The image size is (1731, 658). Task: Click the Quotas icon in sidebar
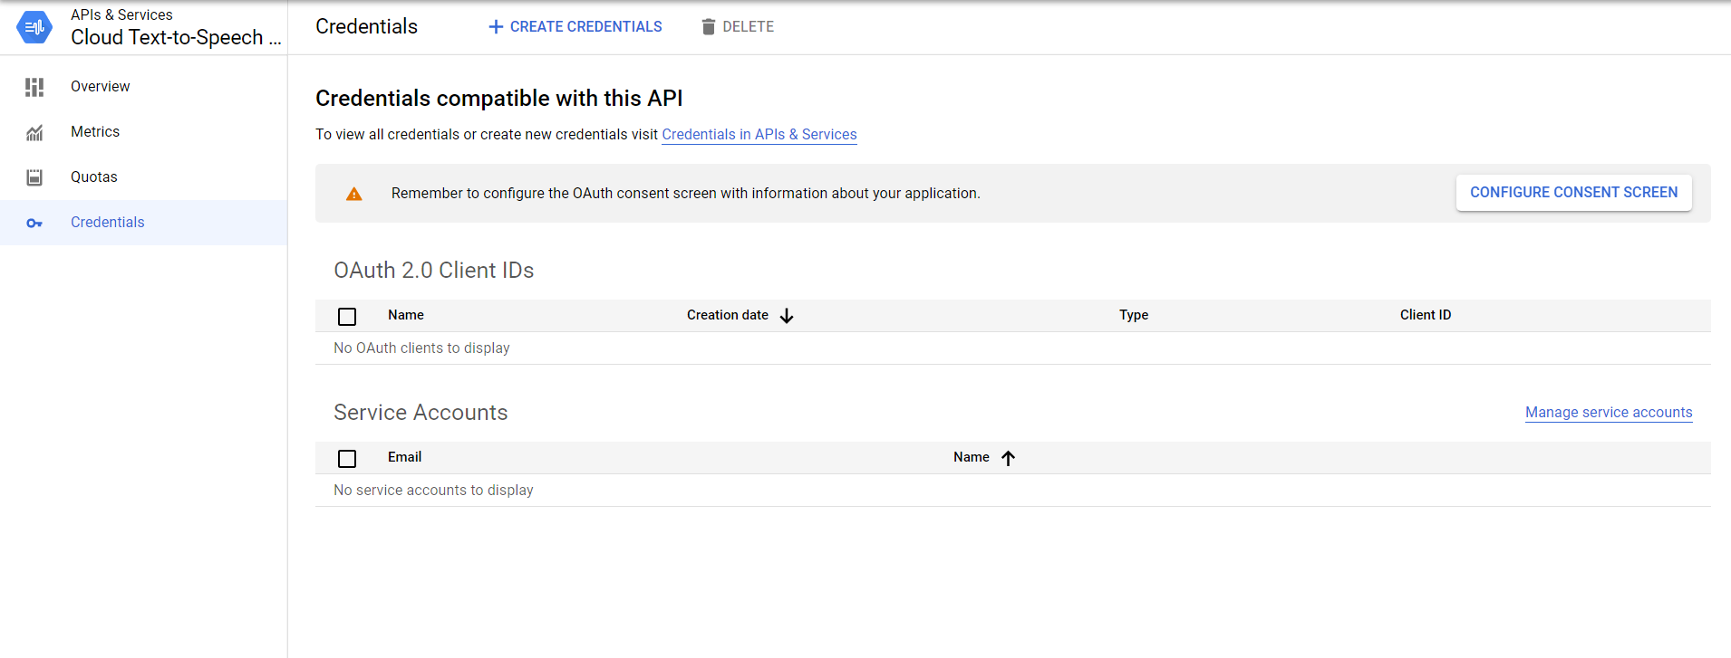(34, 177)
